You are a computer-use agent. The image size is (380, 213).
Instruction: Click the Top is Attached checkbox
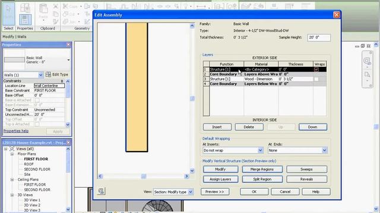point(37,124)
